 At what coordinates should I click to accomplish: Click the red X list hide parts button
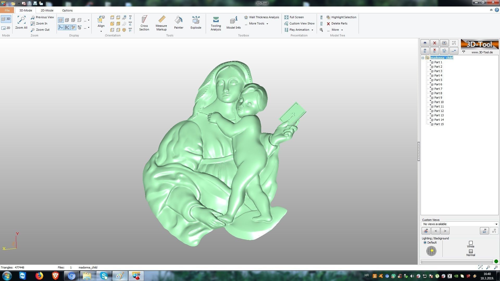(x=435, y=51)
